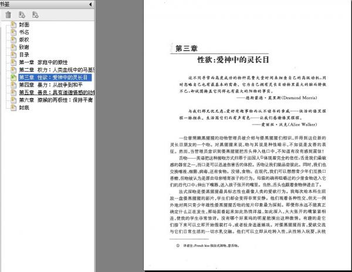Click the 书签 panel title

pyautogui.click(x=5, y=4)
